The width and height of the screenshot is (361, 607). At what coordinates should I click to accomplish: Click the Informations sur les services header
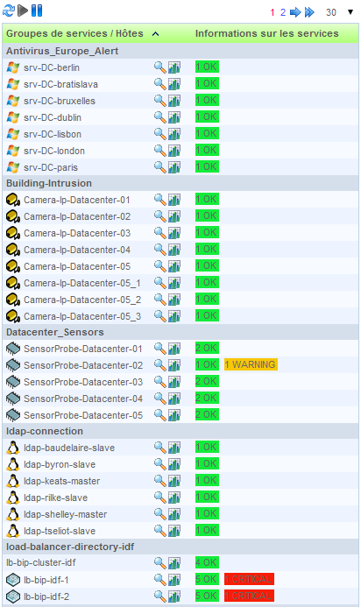point(267,33)
